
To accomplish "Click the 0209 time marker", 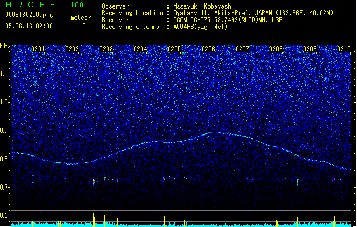I will pyautogui.click(x=310, y=49).
